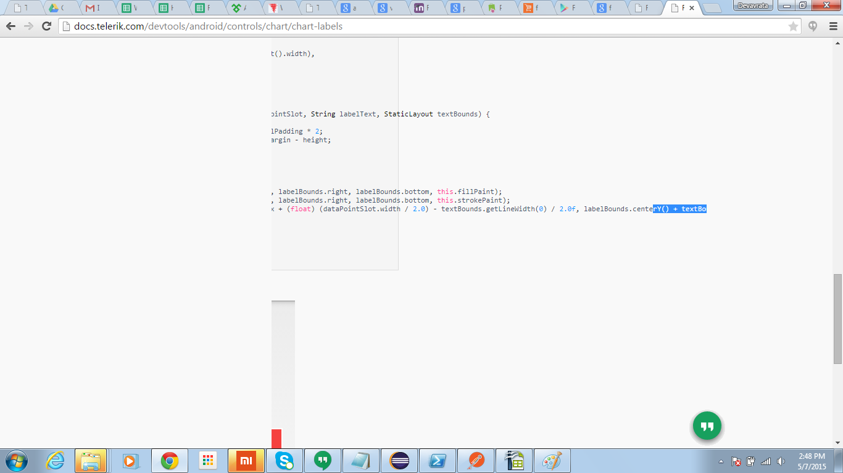Click the Devavrata profile button

(753, 6)
